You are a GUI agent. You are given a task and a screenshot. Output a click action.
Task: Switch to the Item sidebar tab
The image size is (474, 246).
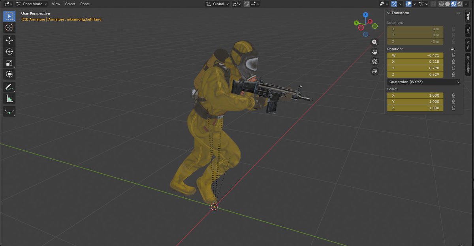click(468, 17)
